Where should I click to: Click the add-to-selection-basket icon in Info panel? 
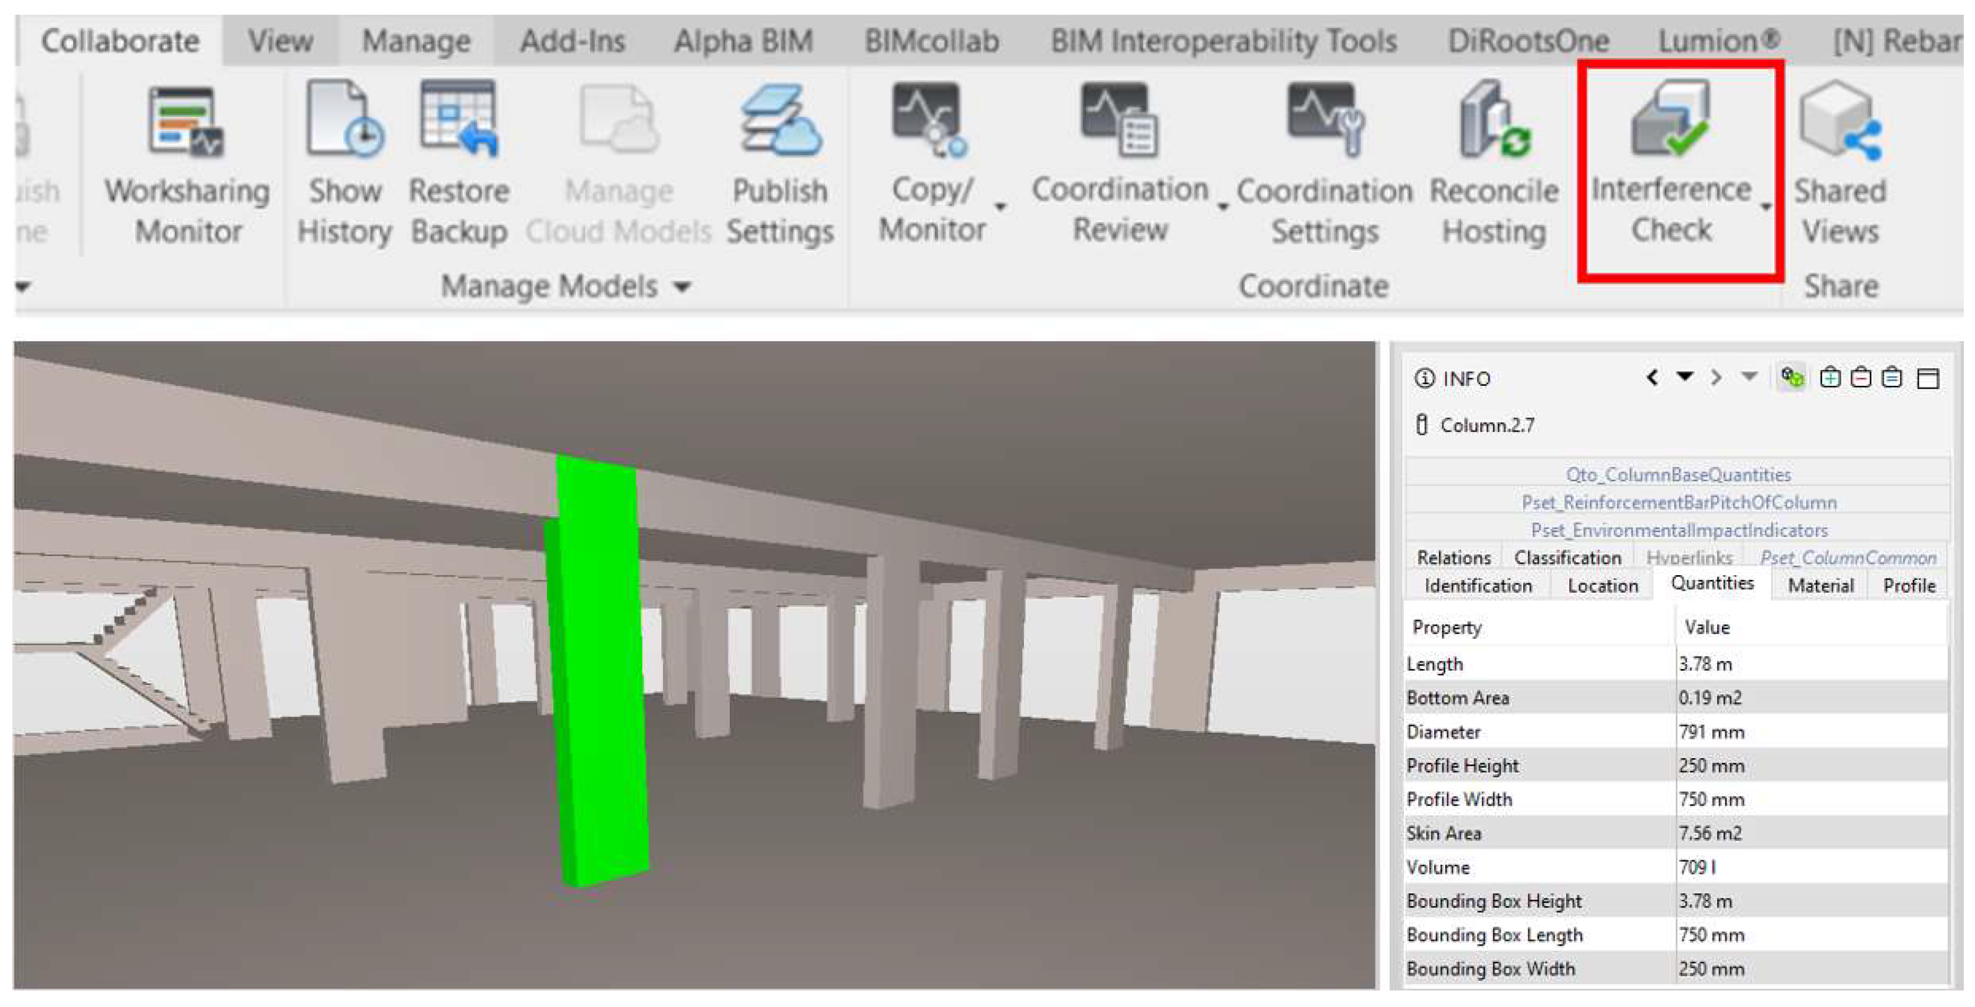[x=1830, y=378]
